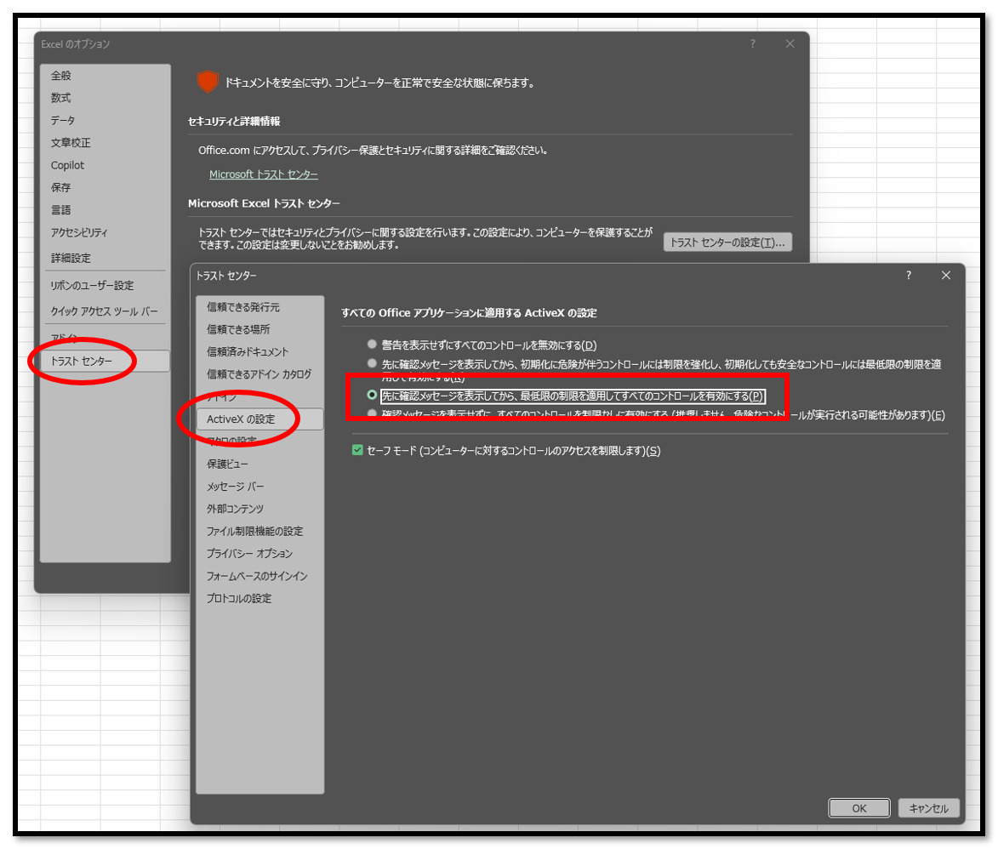Open 信頼できるアドイン カタログ section
998x849 pixels.
click(x=259, y=373)
